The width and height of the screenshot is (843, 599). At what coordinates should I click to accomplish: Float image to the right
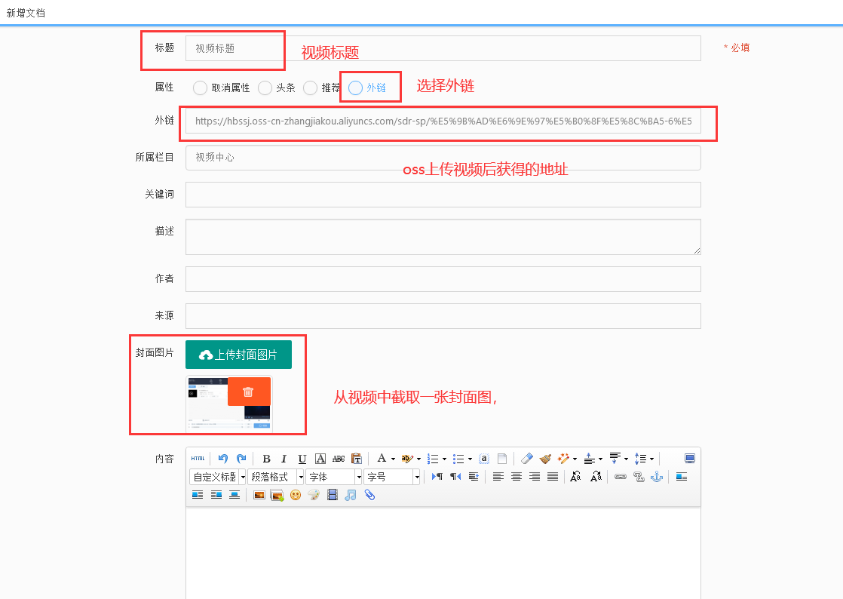coord(216,495)
